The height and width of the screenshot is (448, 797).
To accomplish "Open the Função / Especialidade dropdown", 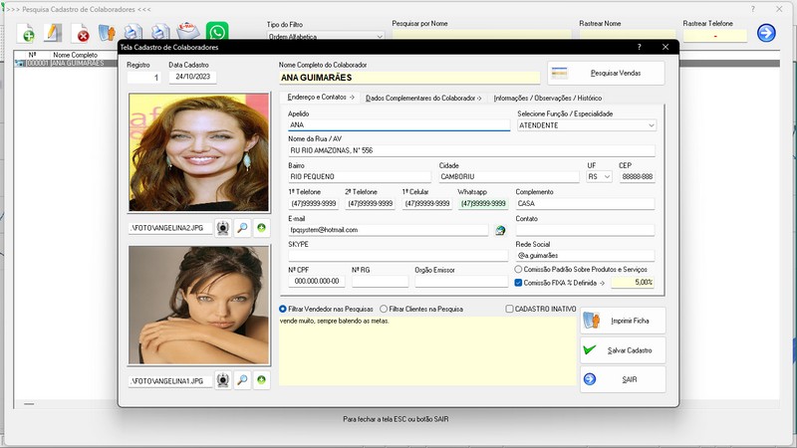I will point(651,125).
